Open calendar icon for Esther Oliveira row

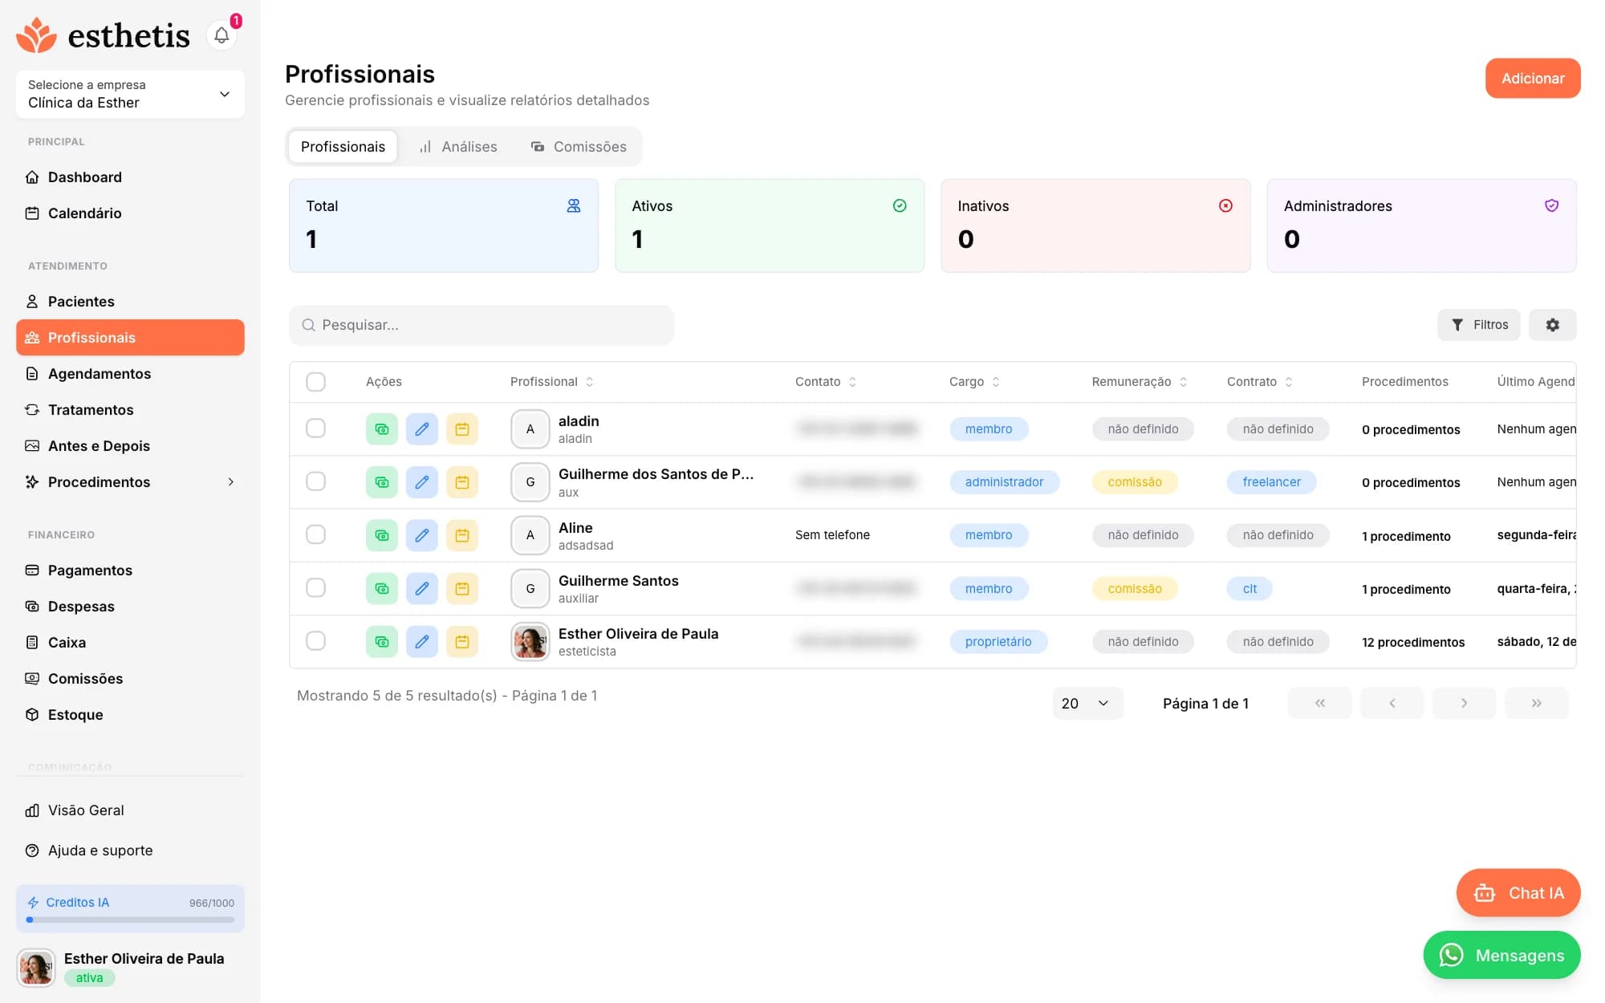pyautogui.click(x=462, y=642)
